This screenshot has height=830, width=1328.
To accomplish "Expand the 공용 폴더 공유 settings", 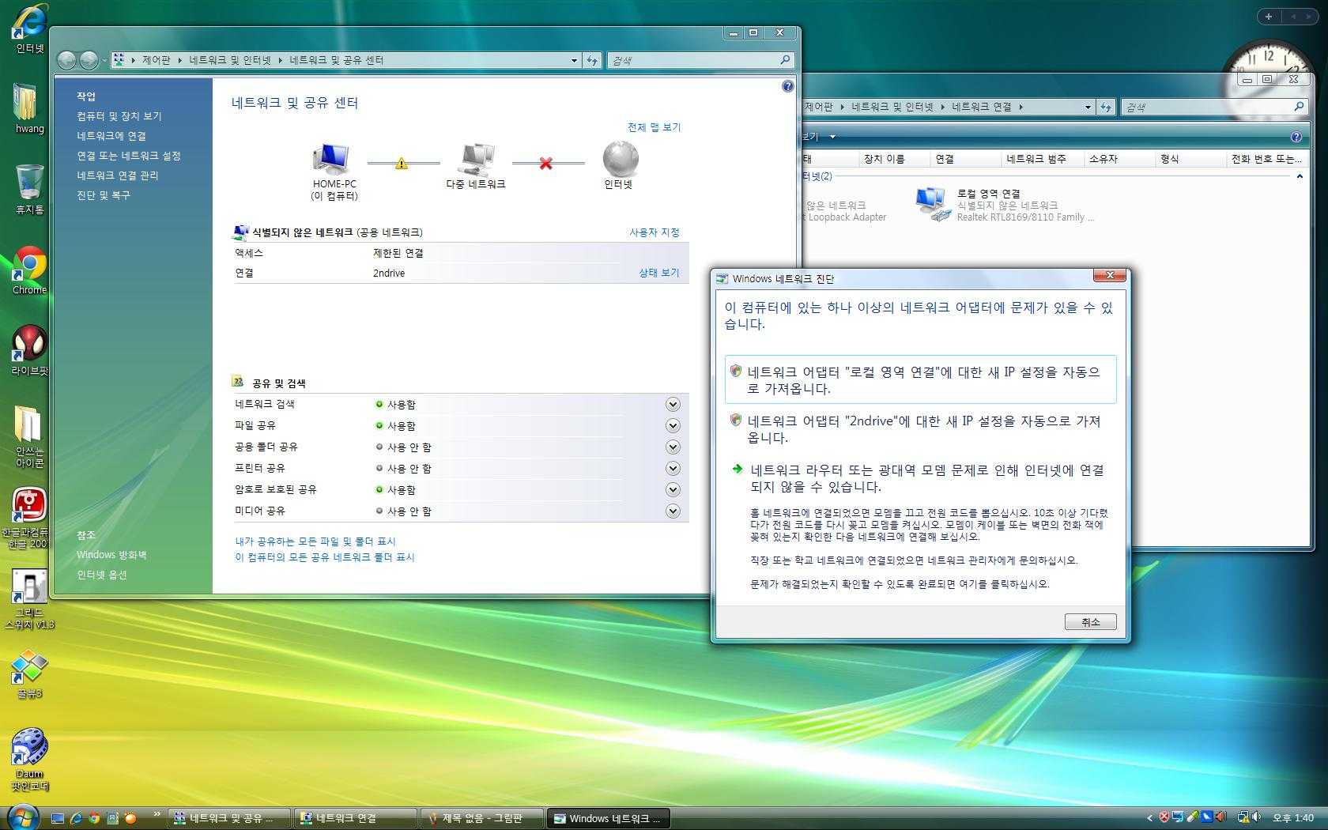I will point(673,447).
